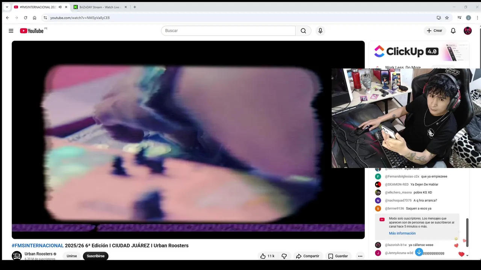Click the @DEAMON-RED chat avatar
Image resolution: width=481 pixels, height=270 pixels.
[378, 184]
